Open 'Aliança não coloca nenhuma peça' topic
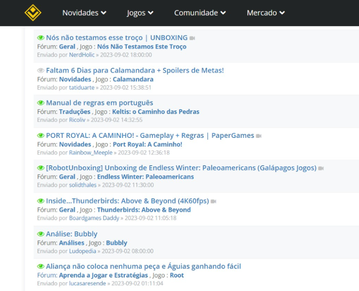The width and height of the screenshot is (359, 291). tap(143, 266)
